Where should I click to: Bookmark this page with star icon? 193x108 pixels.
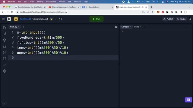tap(153, 12)
